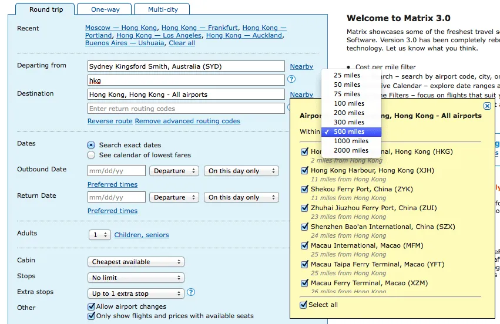Toggle Only show flights with available seats
The width and height of the screenshot is (500, 324).
(91, 316)
